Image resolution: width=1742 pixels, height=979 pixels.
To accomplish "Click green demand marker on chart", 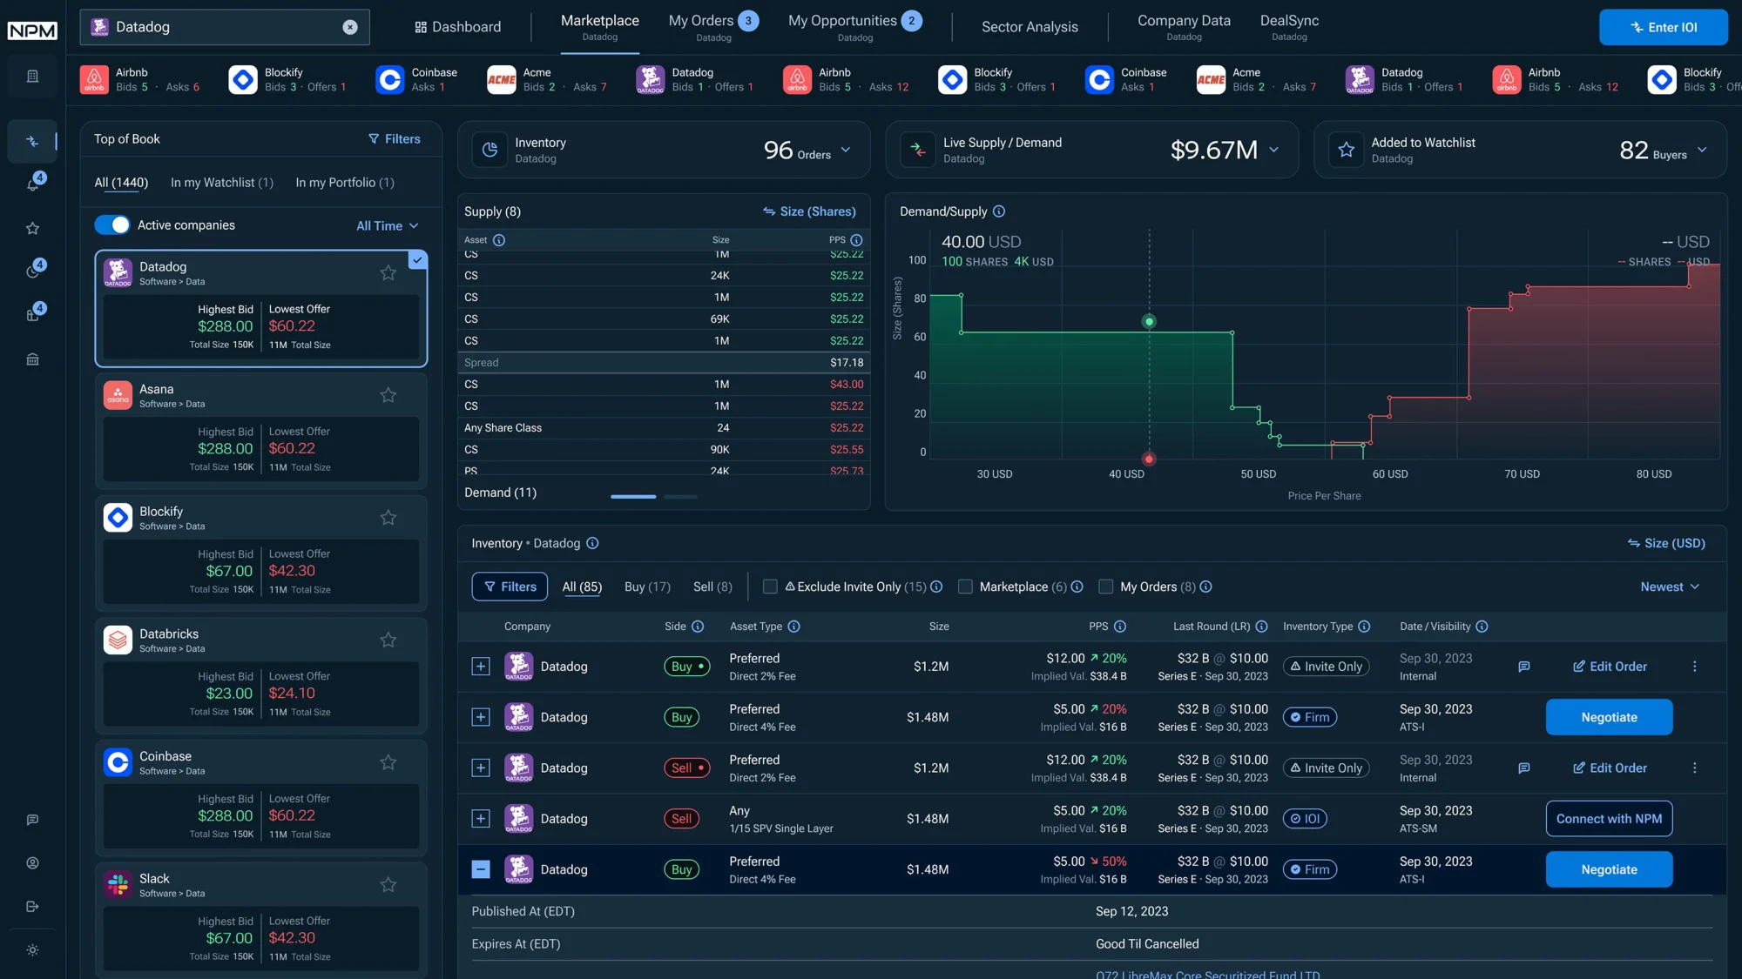I will pos(1149,322).
